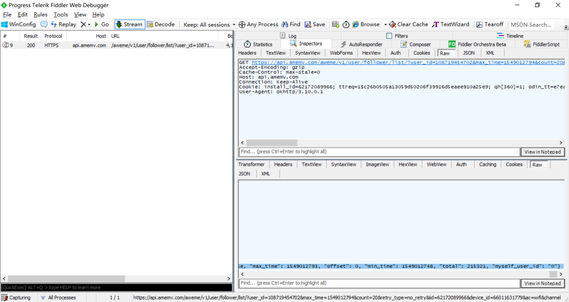Image resolution: width=569 pixels, height=302 pixels.
Task: Switch to the Timeline tab
Action: click(510, 36)
